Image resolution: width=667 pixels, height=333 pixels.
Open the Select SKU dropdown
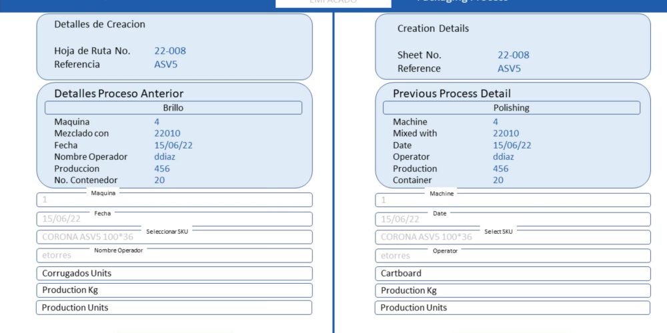pos(512,237)
